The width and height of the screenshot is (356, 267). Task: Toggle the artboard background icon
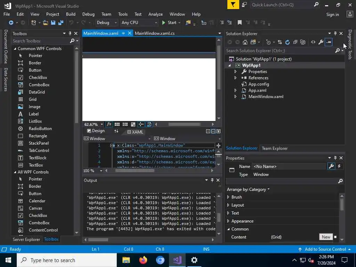pyautogui.click(x=133, y=124)
